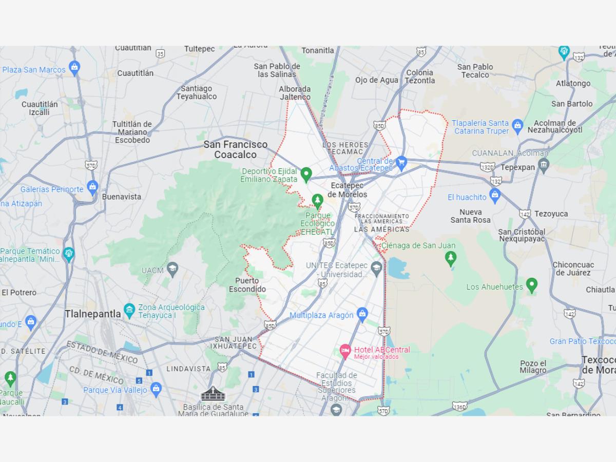Click the Tultepec label
Screen dimensions: 616x462
200,49
